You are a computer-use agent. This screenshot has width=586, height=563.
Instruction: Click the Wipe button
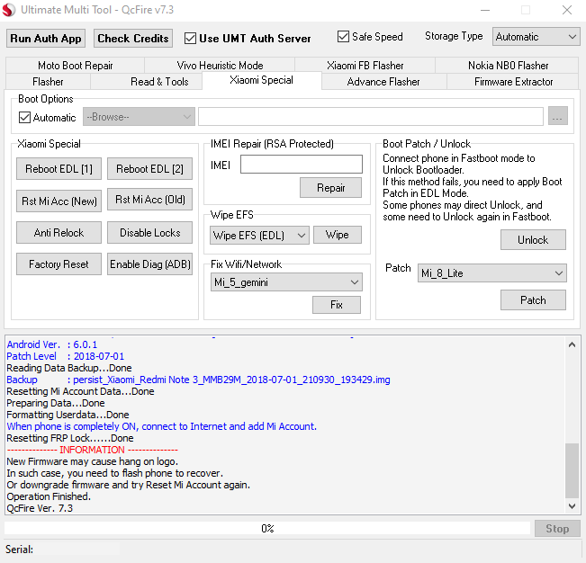point(337,235)
